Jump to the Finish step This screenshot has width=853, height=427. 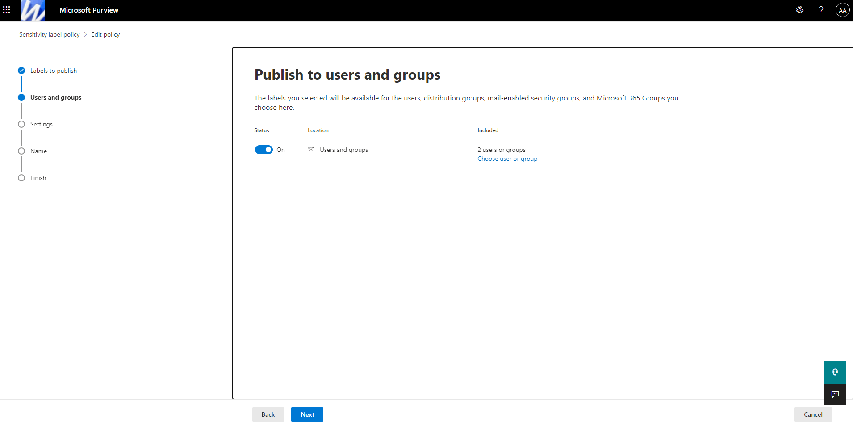38,178
